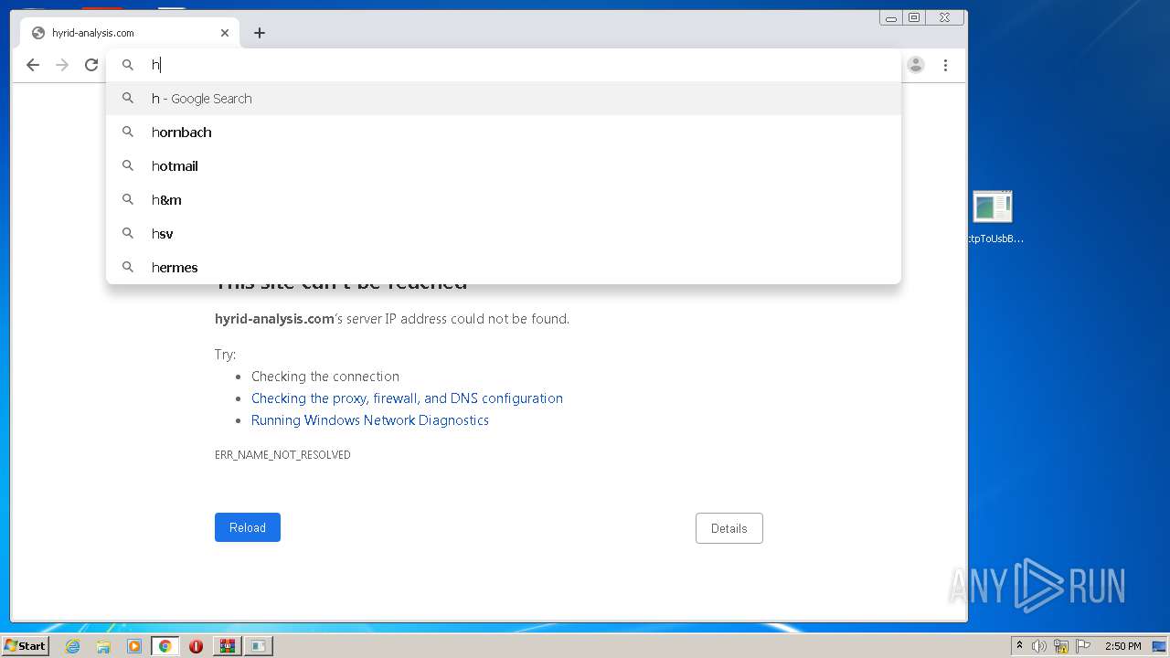Open the network status tray icon
Viewport: 1170px width, 658px height.
click(1061, 646)
